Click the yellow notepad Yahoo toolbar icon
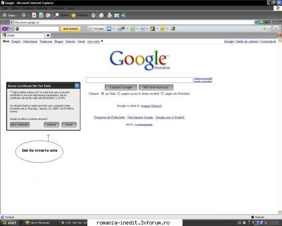Image resolution: width=282 pixels, height=226 pixels. tap(152, 29)
